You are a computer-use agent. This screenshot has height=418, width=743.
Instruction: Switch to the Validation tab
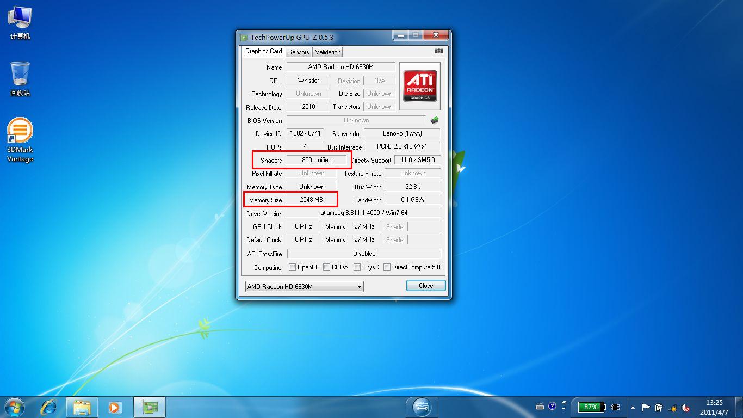(x=328, y=52)
